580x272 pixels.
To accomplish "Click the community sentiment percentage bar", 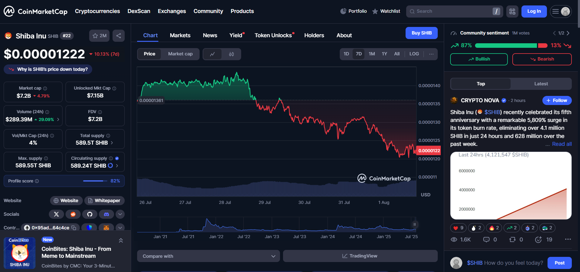I will (511, 45).
